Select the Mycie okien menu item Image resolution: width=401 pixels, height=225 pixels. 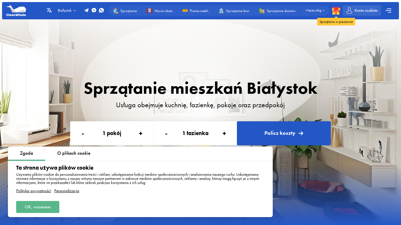[160, 11]
